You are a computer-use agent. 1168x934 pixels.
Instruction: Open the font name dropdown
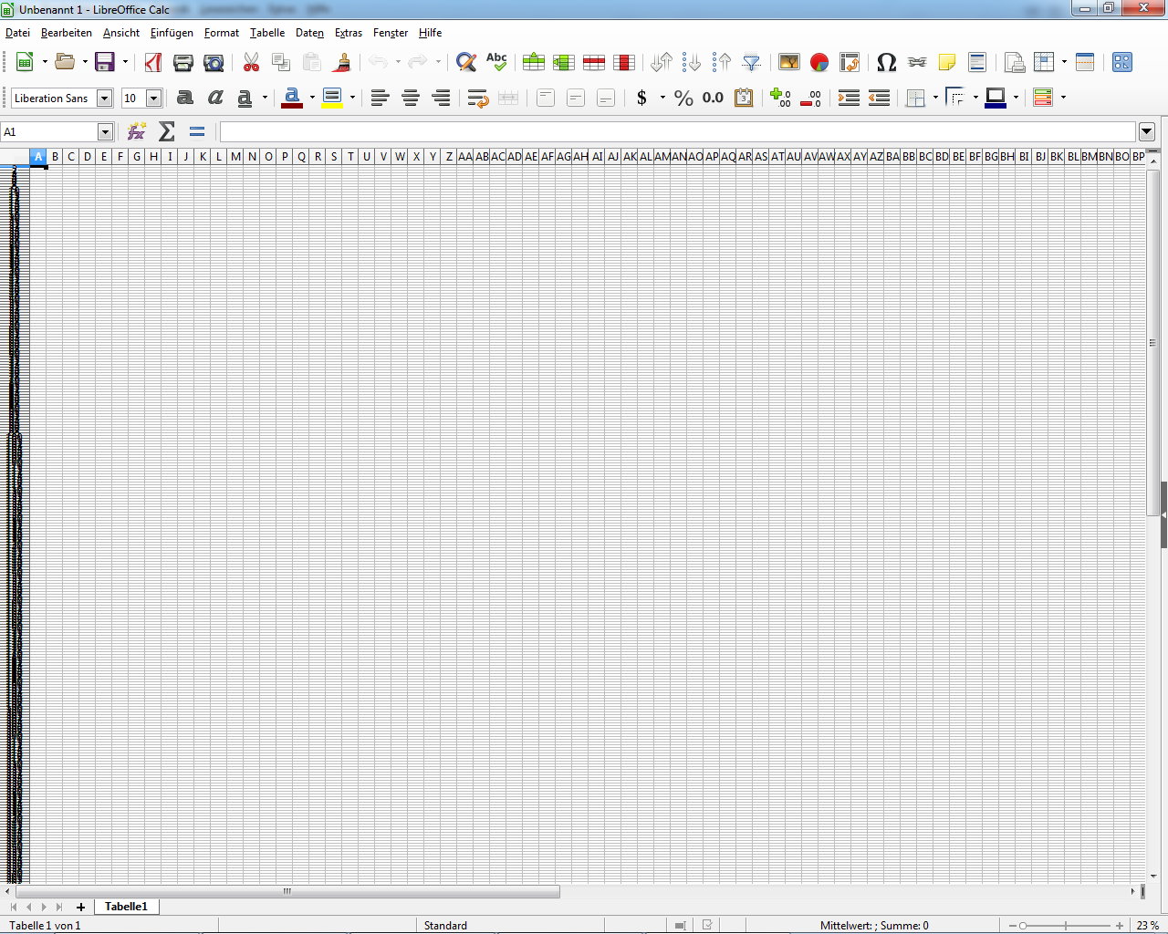pyautogui.click(x=104, y=99)
